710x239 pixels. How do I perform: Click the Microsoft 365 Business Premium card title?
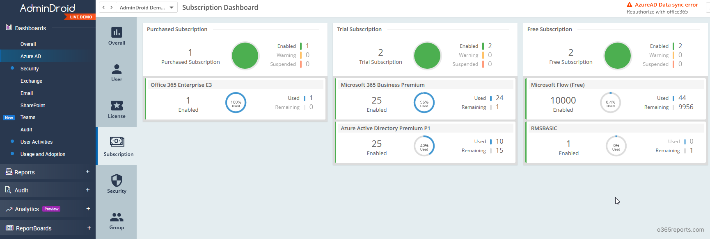[x=382, y=85]
